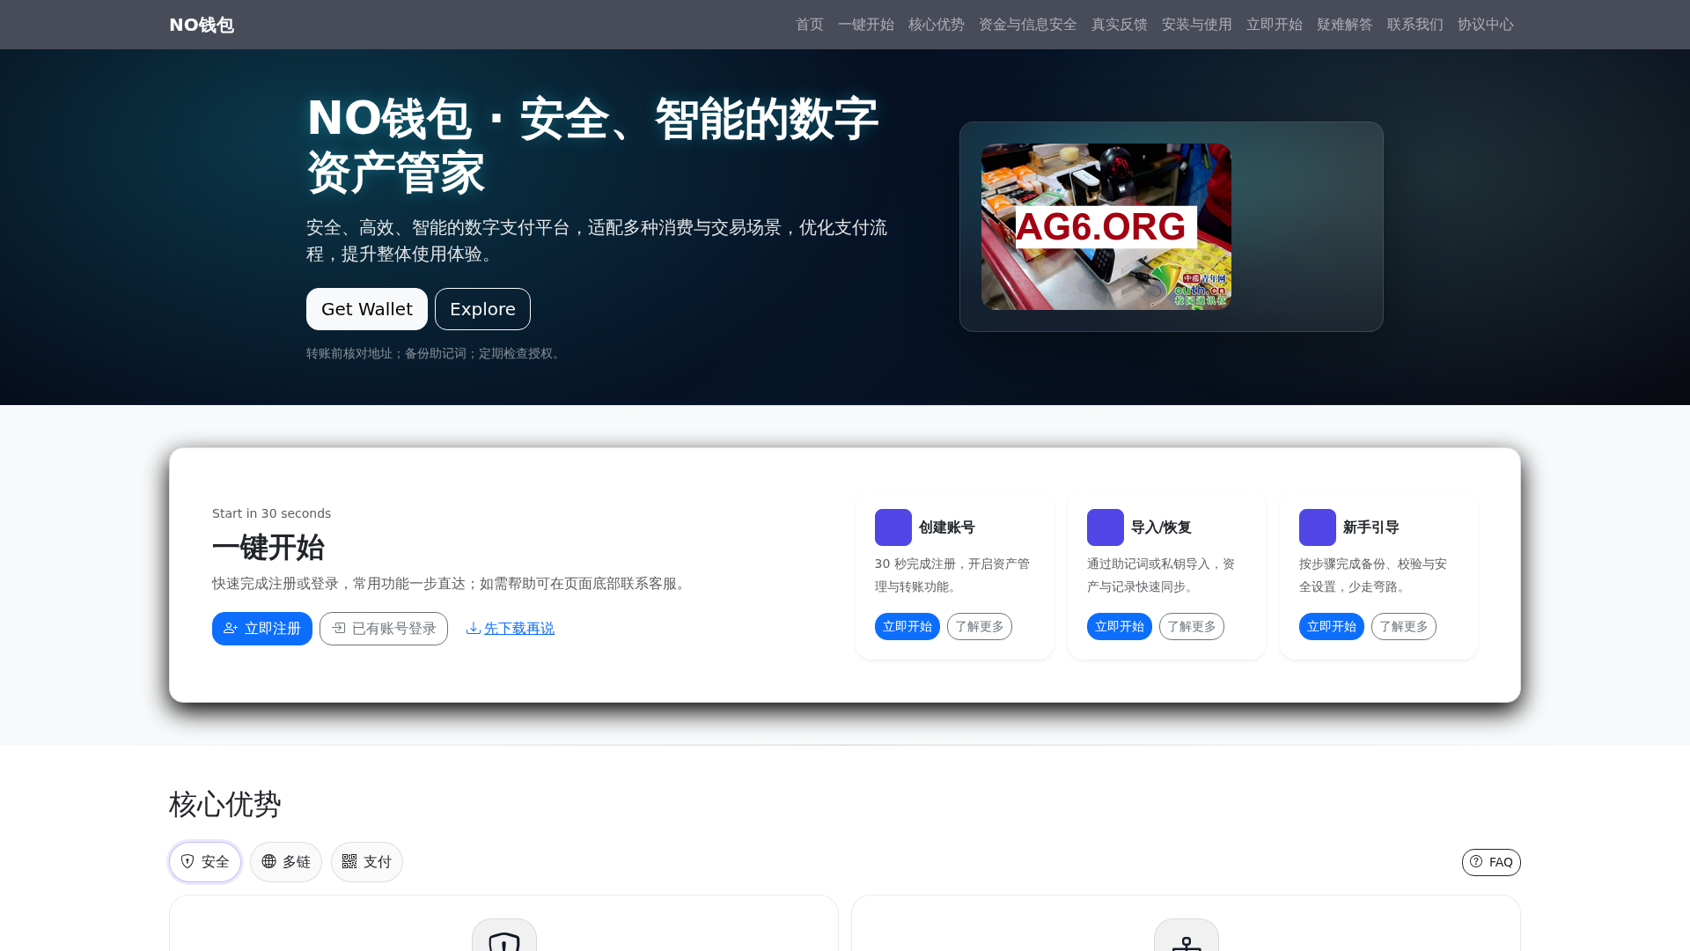Click the globe icon on 多链 tab
The width and height of the screenshot is (1690, 951).
click(x=268, y=861)
